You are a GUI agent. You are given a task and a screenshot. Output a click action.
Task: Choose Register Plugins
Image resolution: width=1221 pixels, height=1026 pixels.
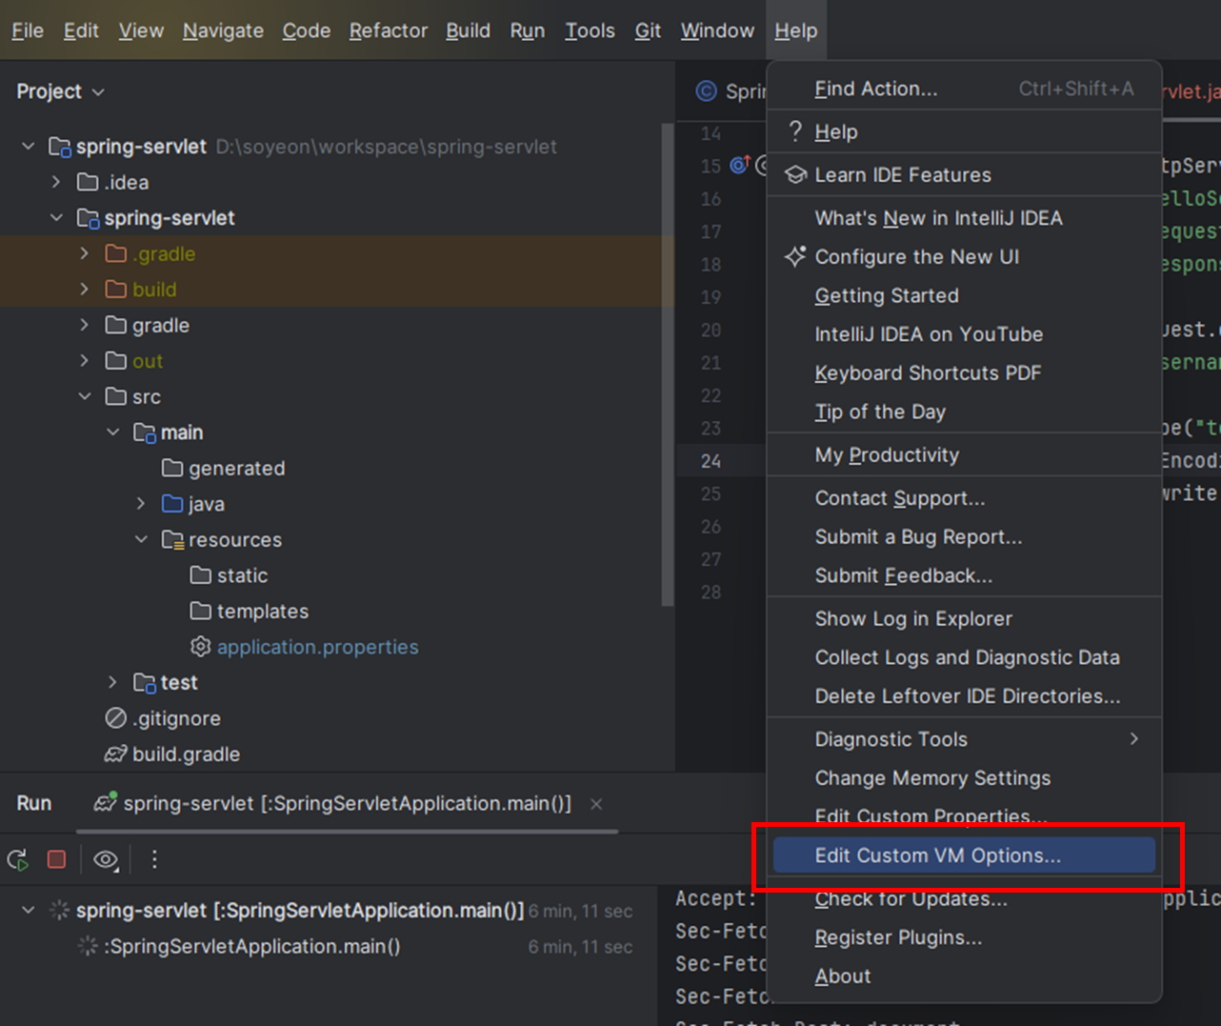(x=964, y=937)
